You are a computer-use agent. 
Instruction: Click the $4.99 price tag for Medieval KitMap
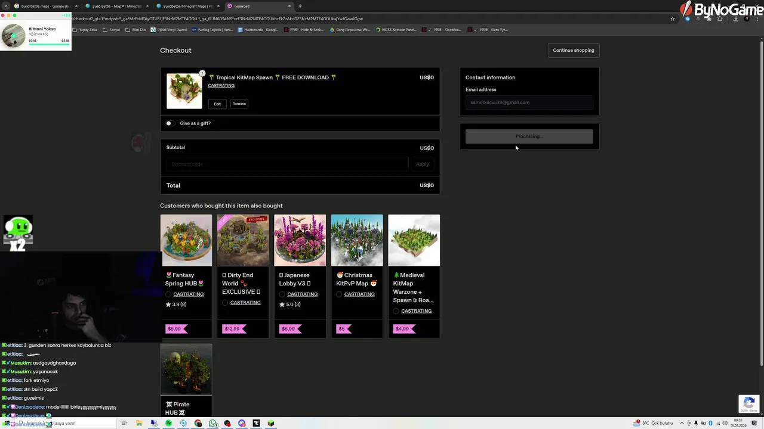point(403,329)
